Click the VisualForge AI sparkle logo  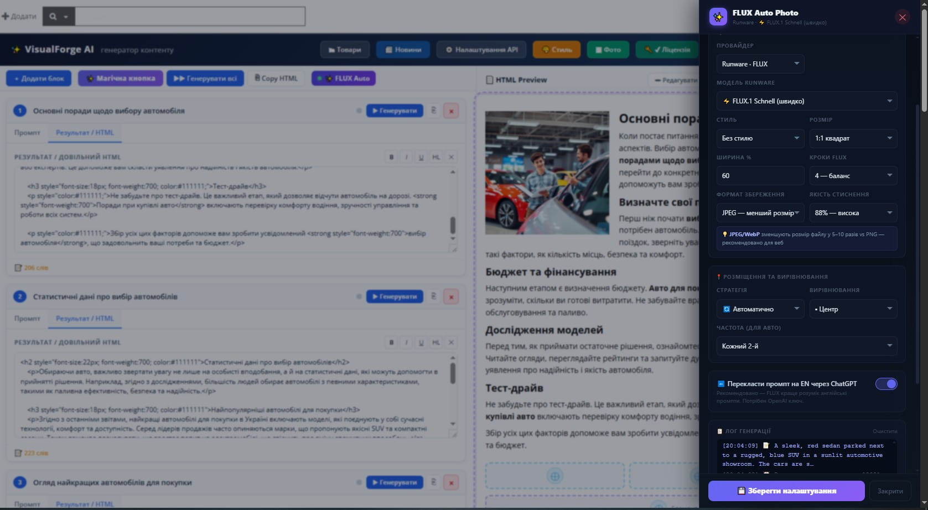pos(16,50)
